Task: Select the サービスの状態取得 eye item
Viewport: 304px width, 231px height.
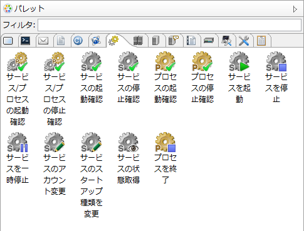Action: 128,158
